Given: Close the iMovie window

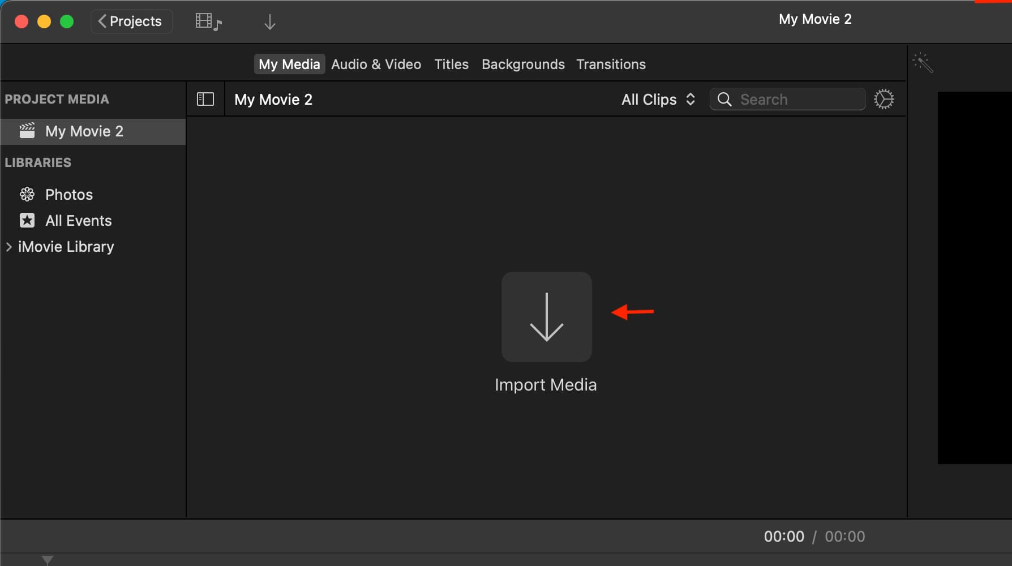Looking at the screenshot, I should tap(22, 22).
